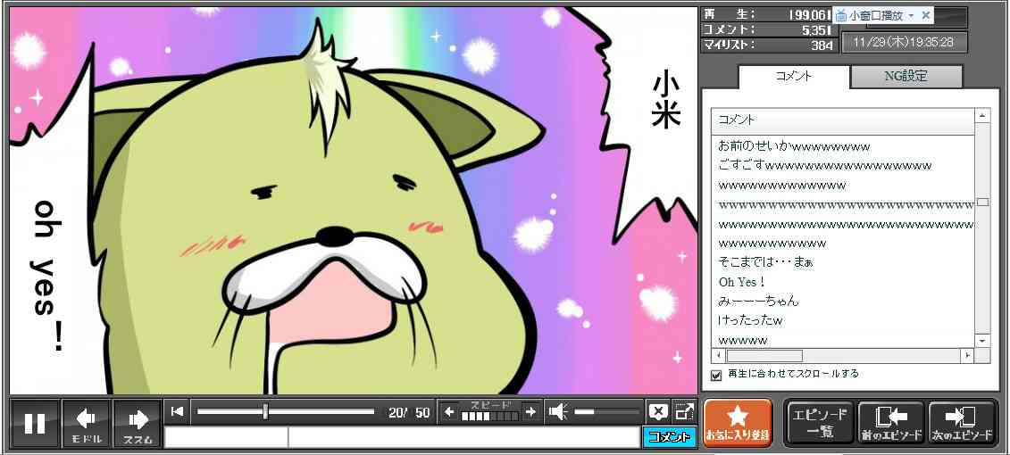Click the video seek bar handle

click(265, 411)
